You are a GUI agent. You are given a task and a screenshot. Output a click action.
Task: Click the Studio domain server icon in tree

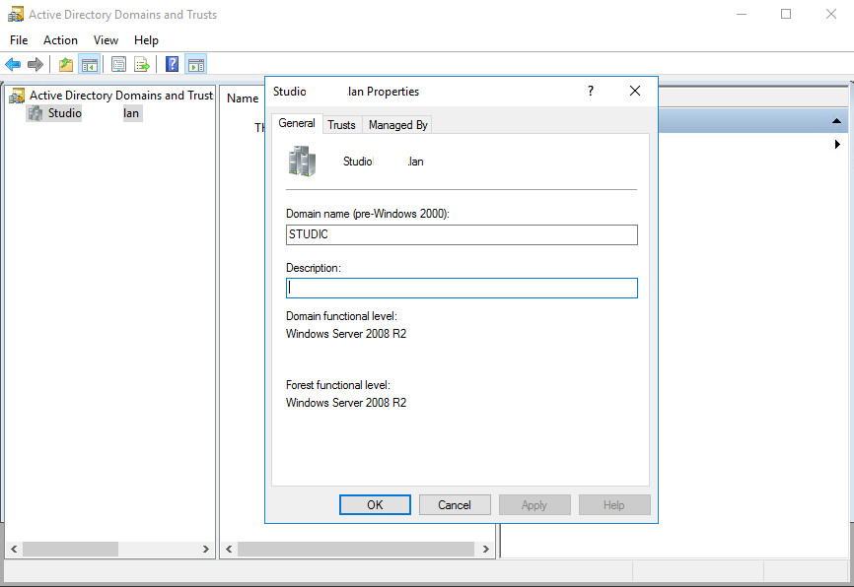(x=36, y=113)
